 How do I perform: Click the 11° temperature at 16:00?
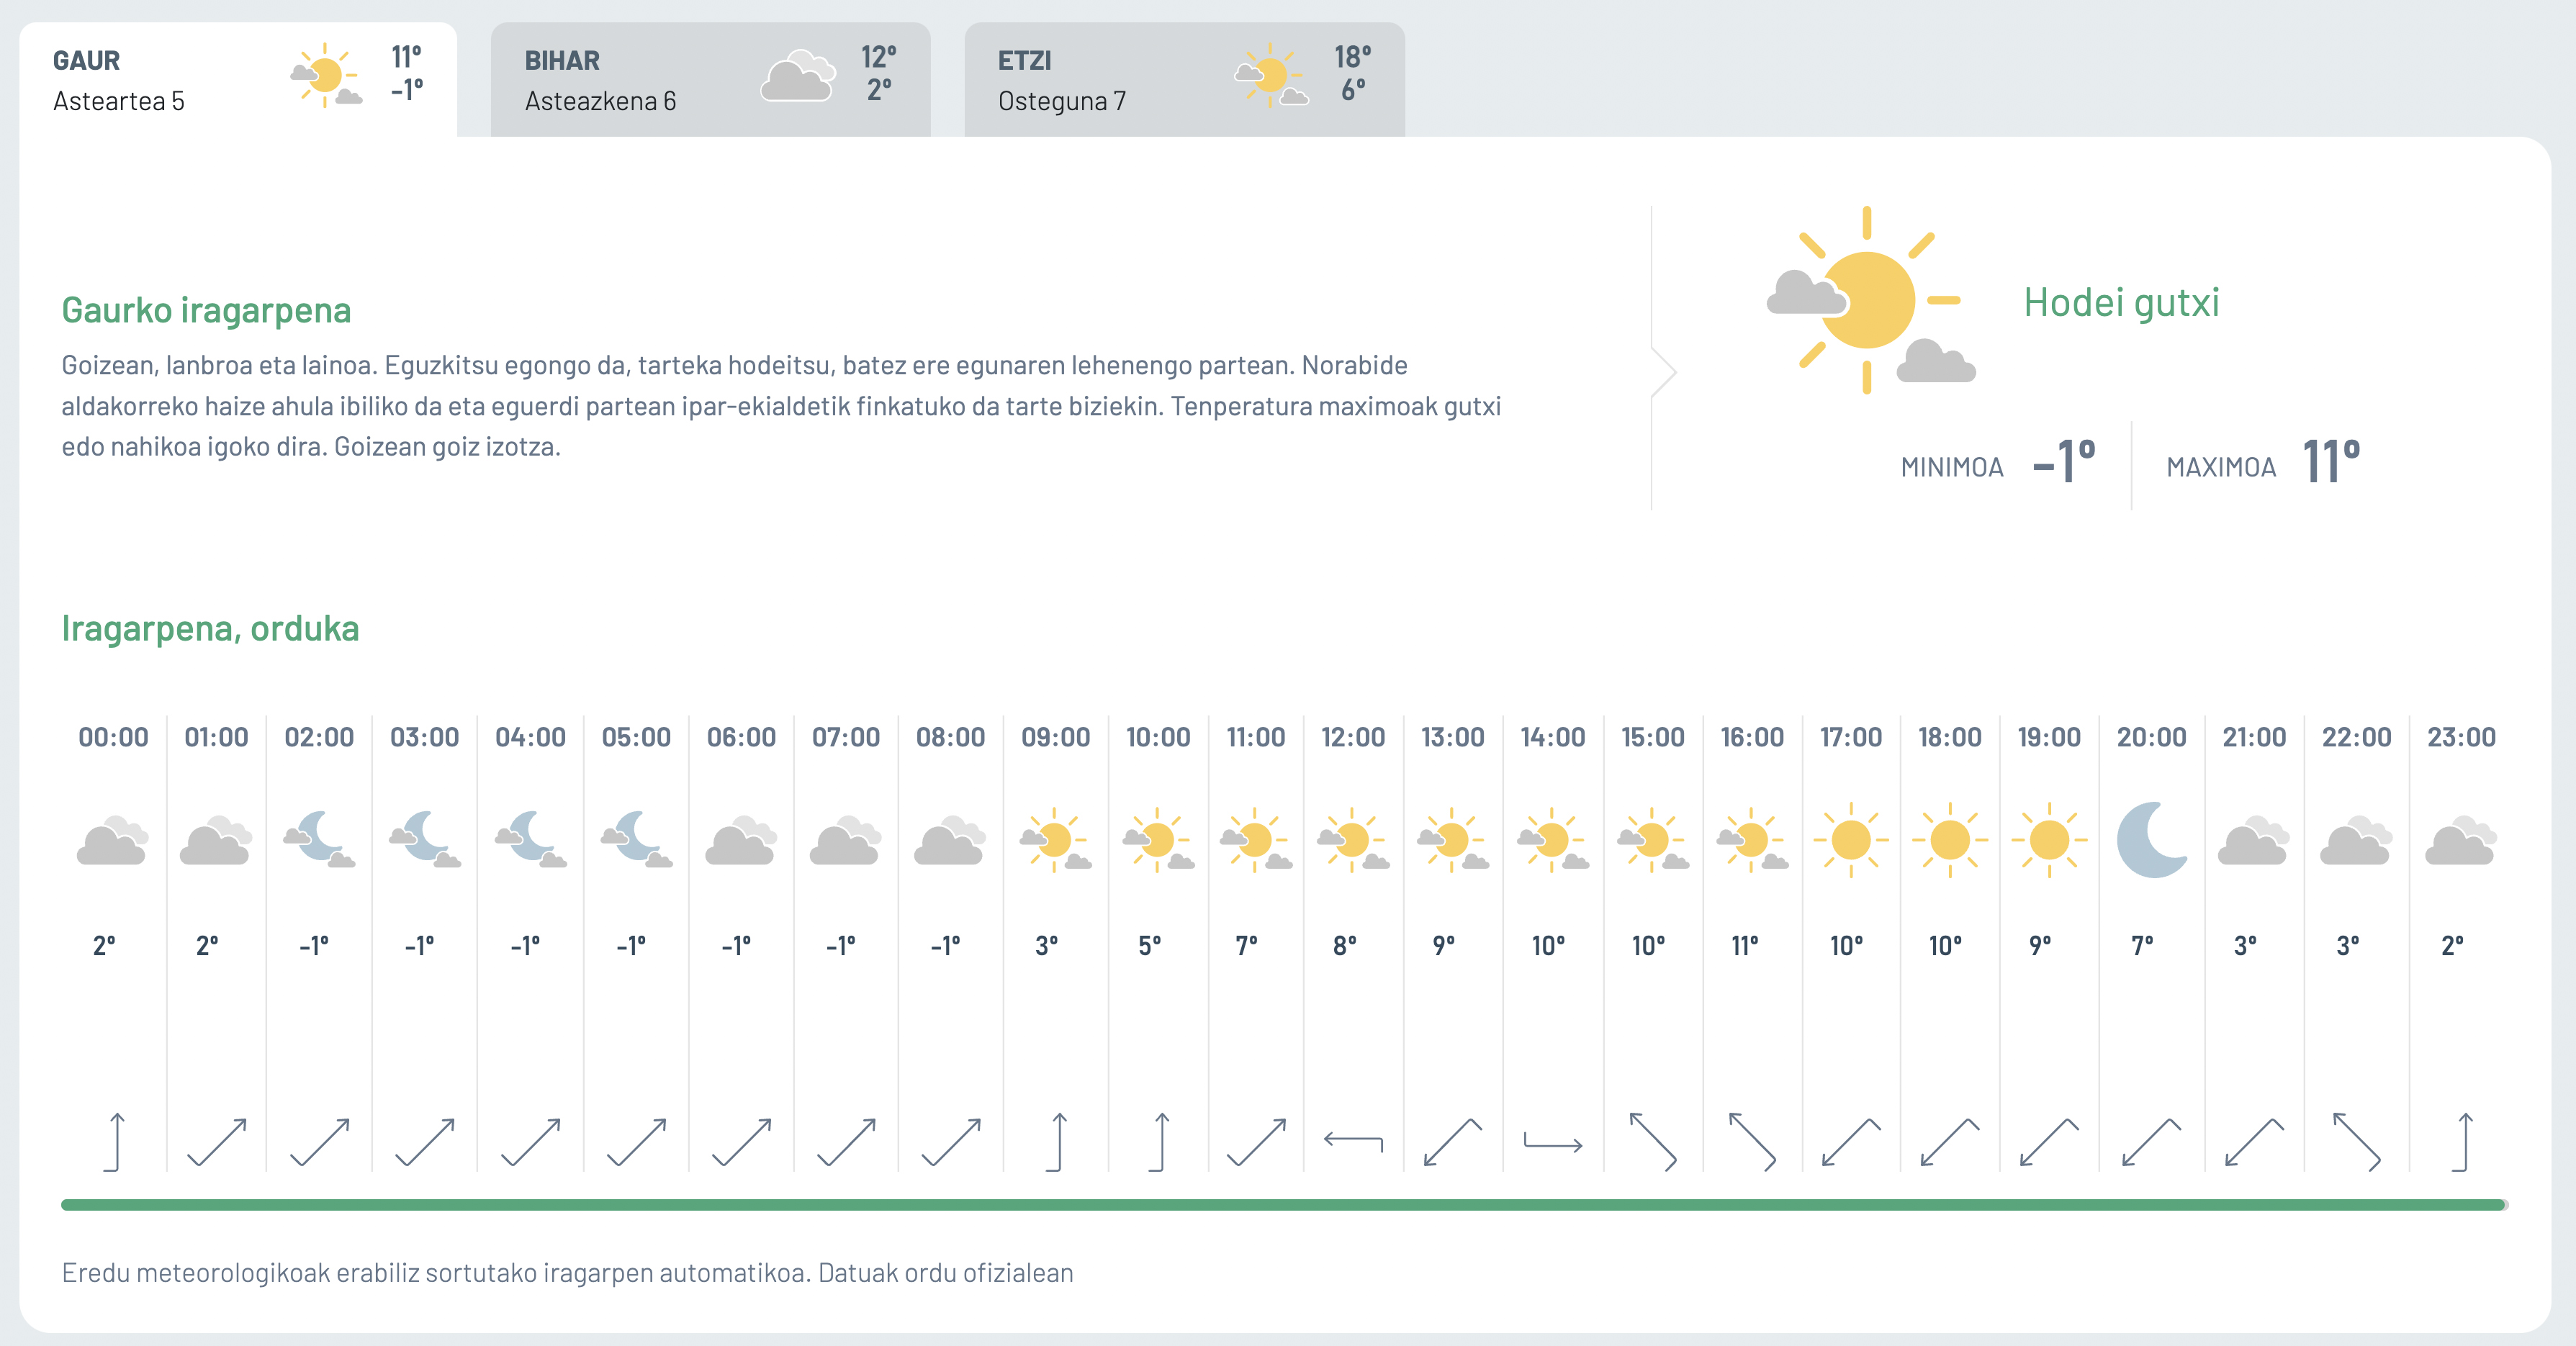click(1744, 945)
